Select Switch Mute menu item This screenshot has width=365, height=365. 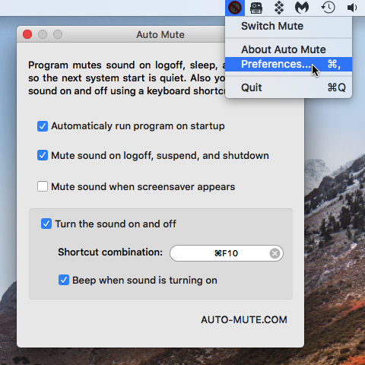pyautogui.click(x=288, y=26)
